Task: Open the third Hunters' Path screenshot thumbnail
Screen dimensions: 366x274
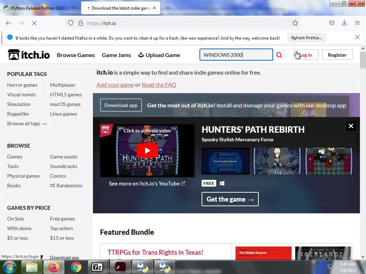Action: pyautogui.click(x=329, y=161)
